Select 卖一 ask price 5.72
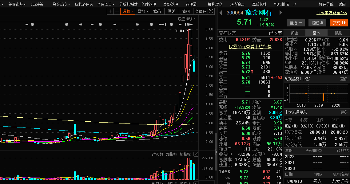The height and width of the screenshot is (184, 350). pyautogui.click(x=246, y=72)
